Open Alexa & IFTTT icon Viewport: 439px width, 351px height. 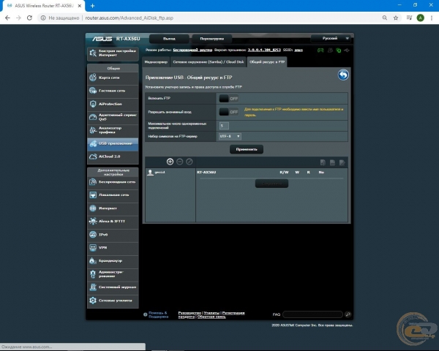pos(93,221)
